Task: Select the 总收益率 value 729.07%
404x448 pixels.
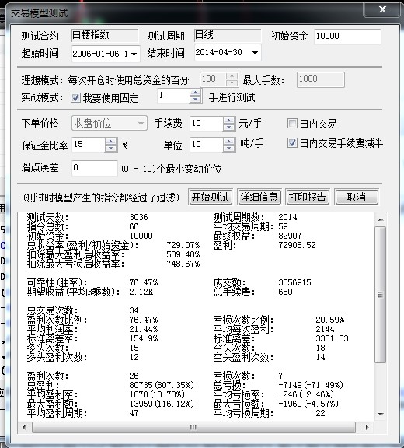Action: click(x=183, y=245)
